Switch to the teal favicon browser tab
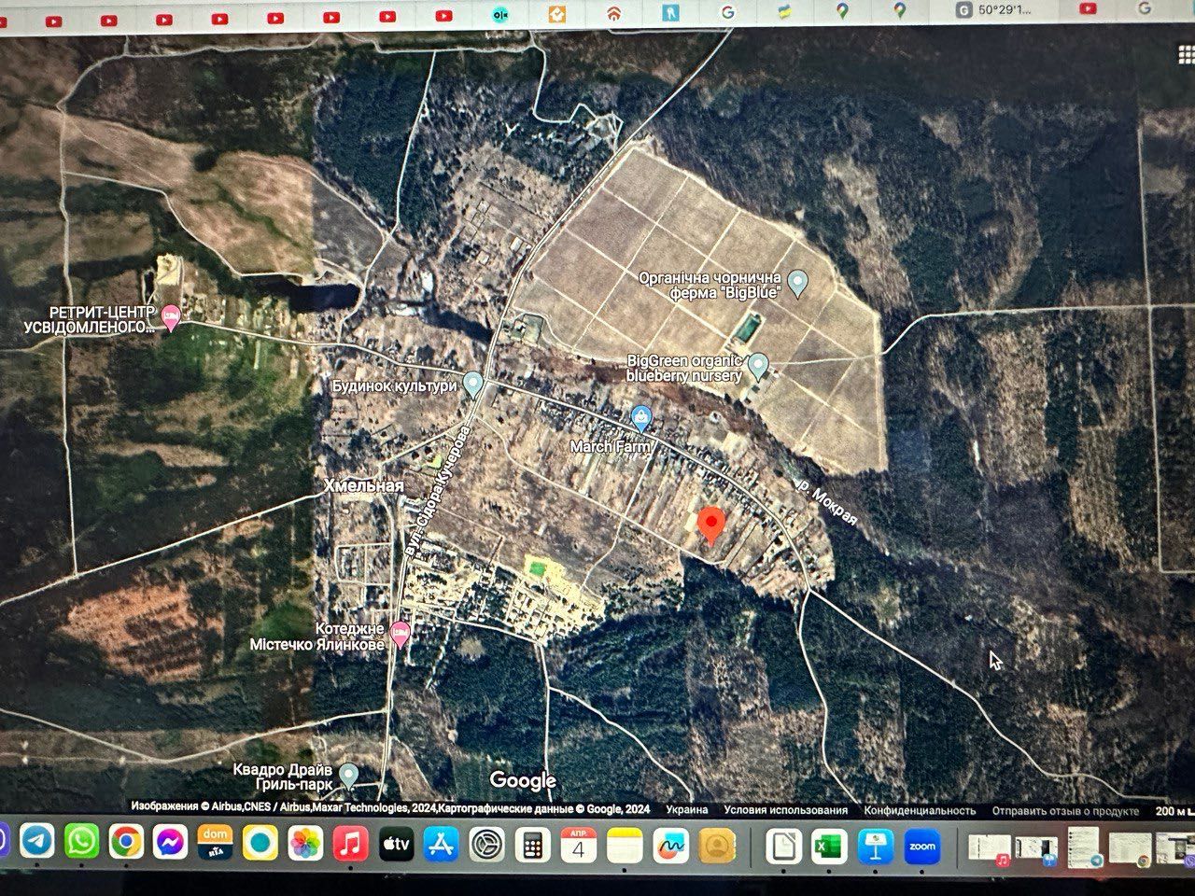This screenshot has height=896, width=1195. [670, 12]
